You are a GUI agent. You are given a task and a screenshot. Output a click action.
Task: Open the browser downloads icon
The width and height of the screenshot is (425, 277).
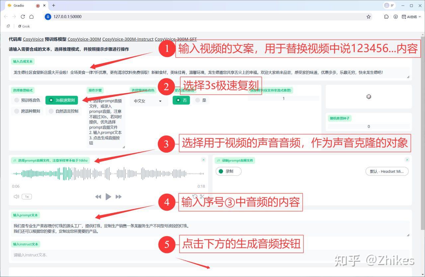pos(395,17)
